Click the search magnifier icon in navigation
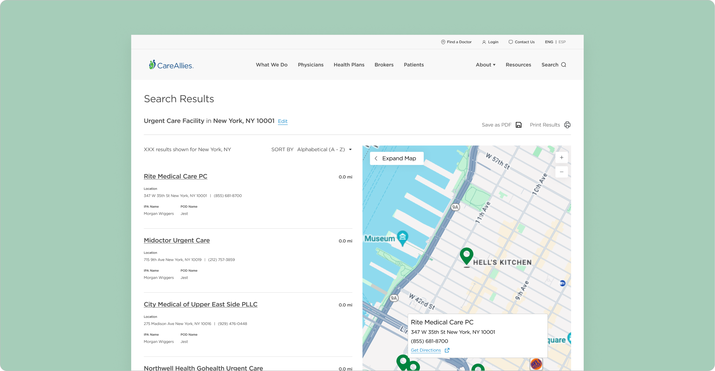Image resolution: width=715 pixels, height=371 pixels. click(563, 65)
